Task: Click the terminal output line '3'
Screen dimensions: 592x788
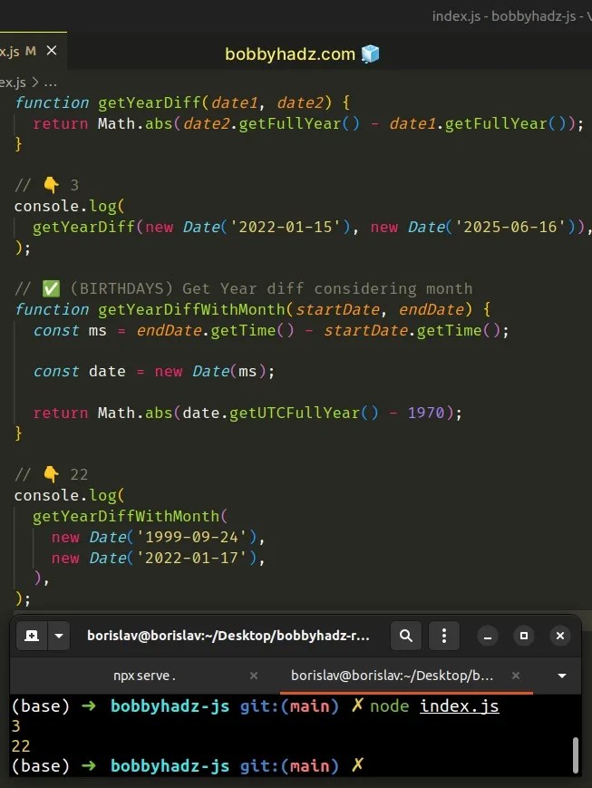Action: (x=15, y=725)
